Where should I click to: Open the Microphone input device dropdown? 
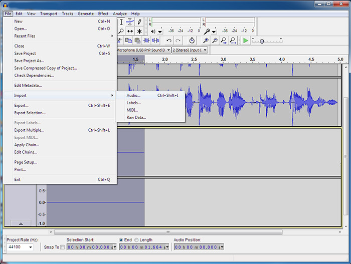[144, 50]
